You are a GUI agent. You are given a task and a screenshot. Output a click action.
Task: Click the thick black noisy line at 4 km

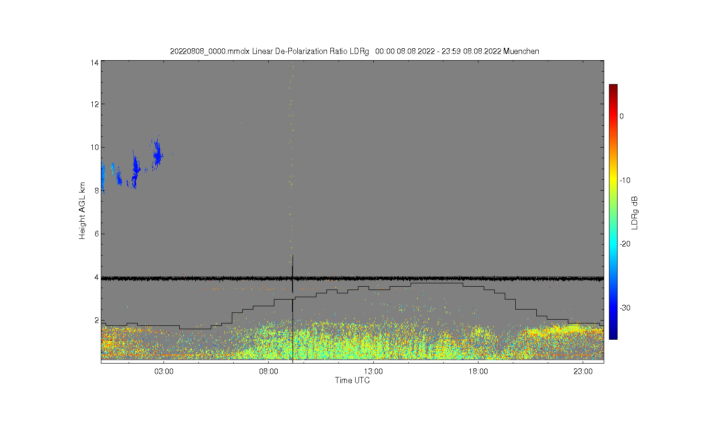(x=352, y=278)
